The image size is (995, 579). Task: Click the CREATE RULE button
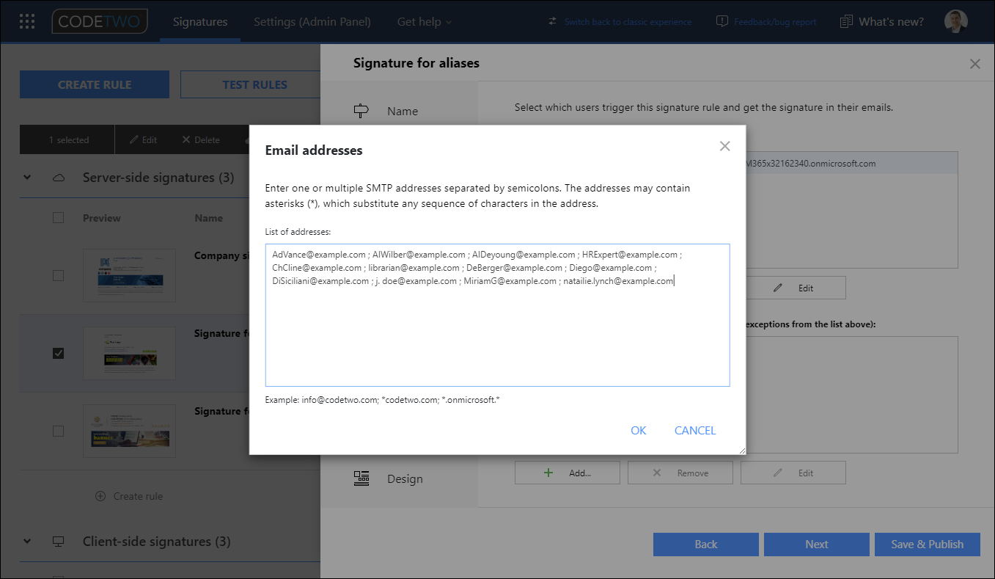pos(95,84)
